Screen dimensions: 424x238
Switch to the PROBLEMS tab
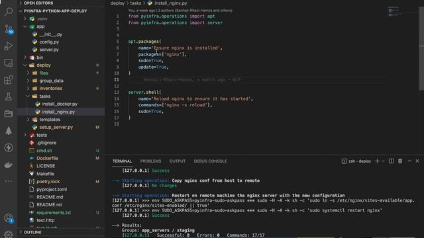[x=150, y=161]
